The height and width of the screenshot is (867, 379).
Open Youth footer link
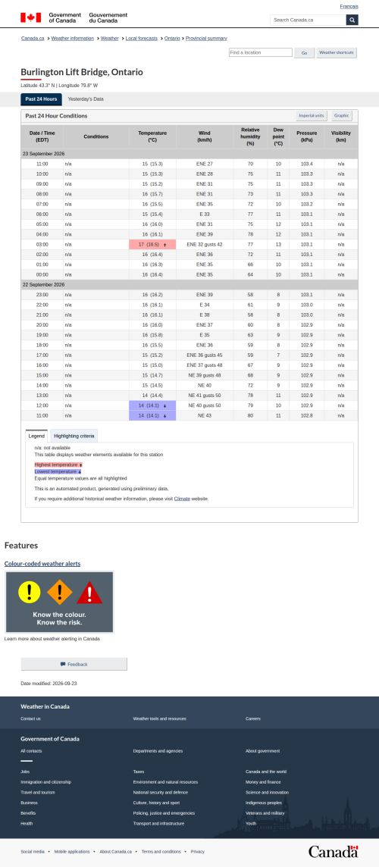tap(251, 823)
